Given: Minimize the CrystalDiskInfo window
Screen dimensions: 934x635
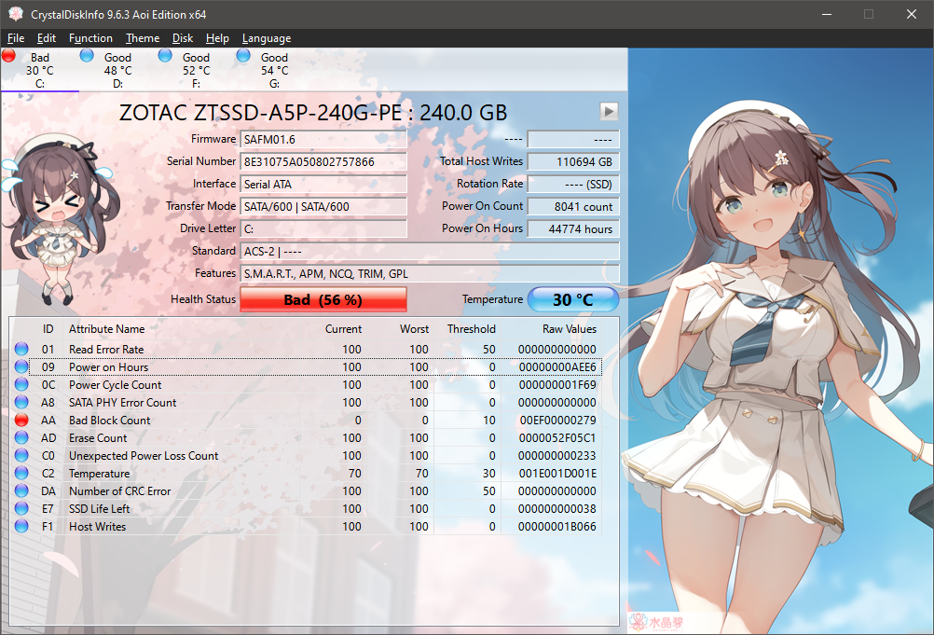Looking at the screenshot, I should 827,14.
